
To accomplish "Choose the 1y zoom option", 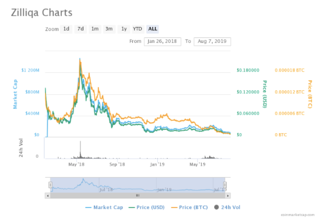I will 124,29.
